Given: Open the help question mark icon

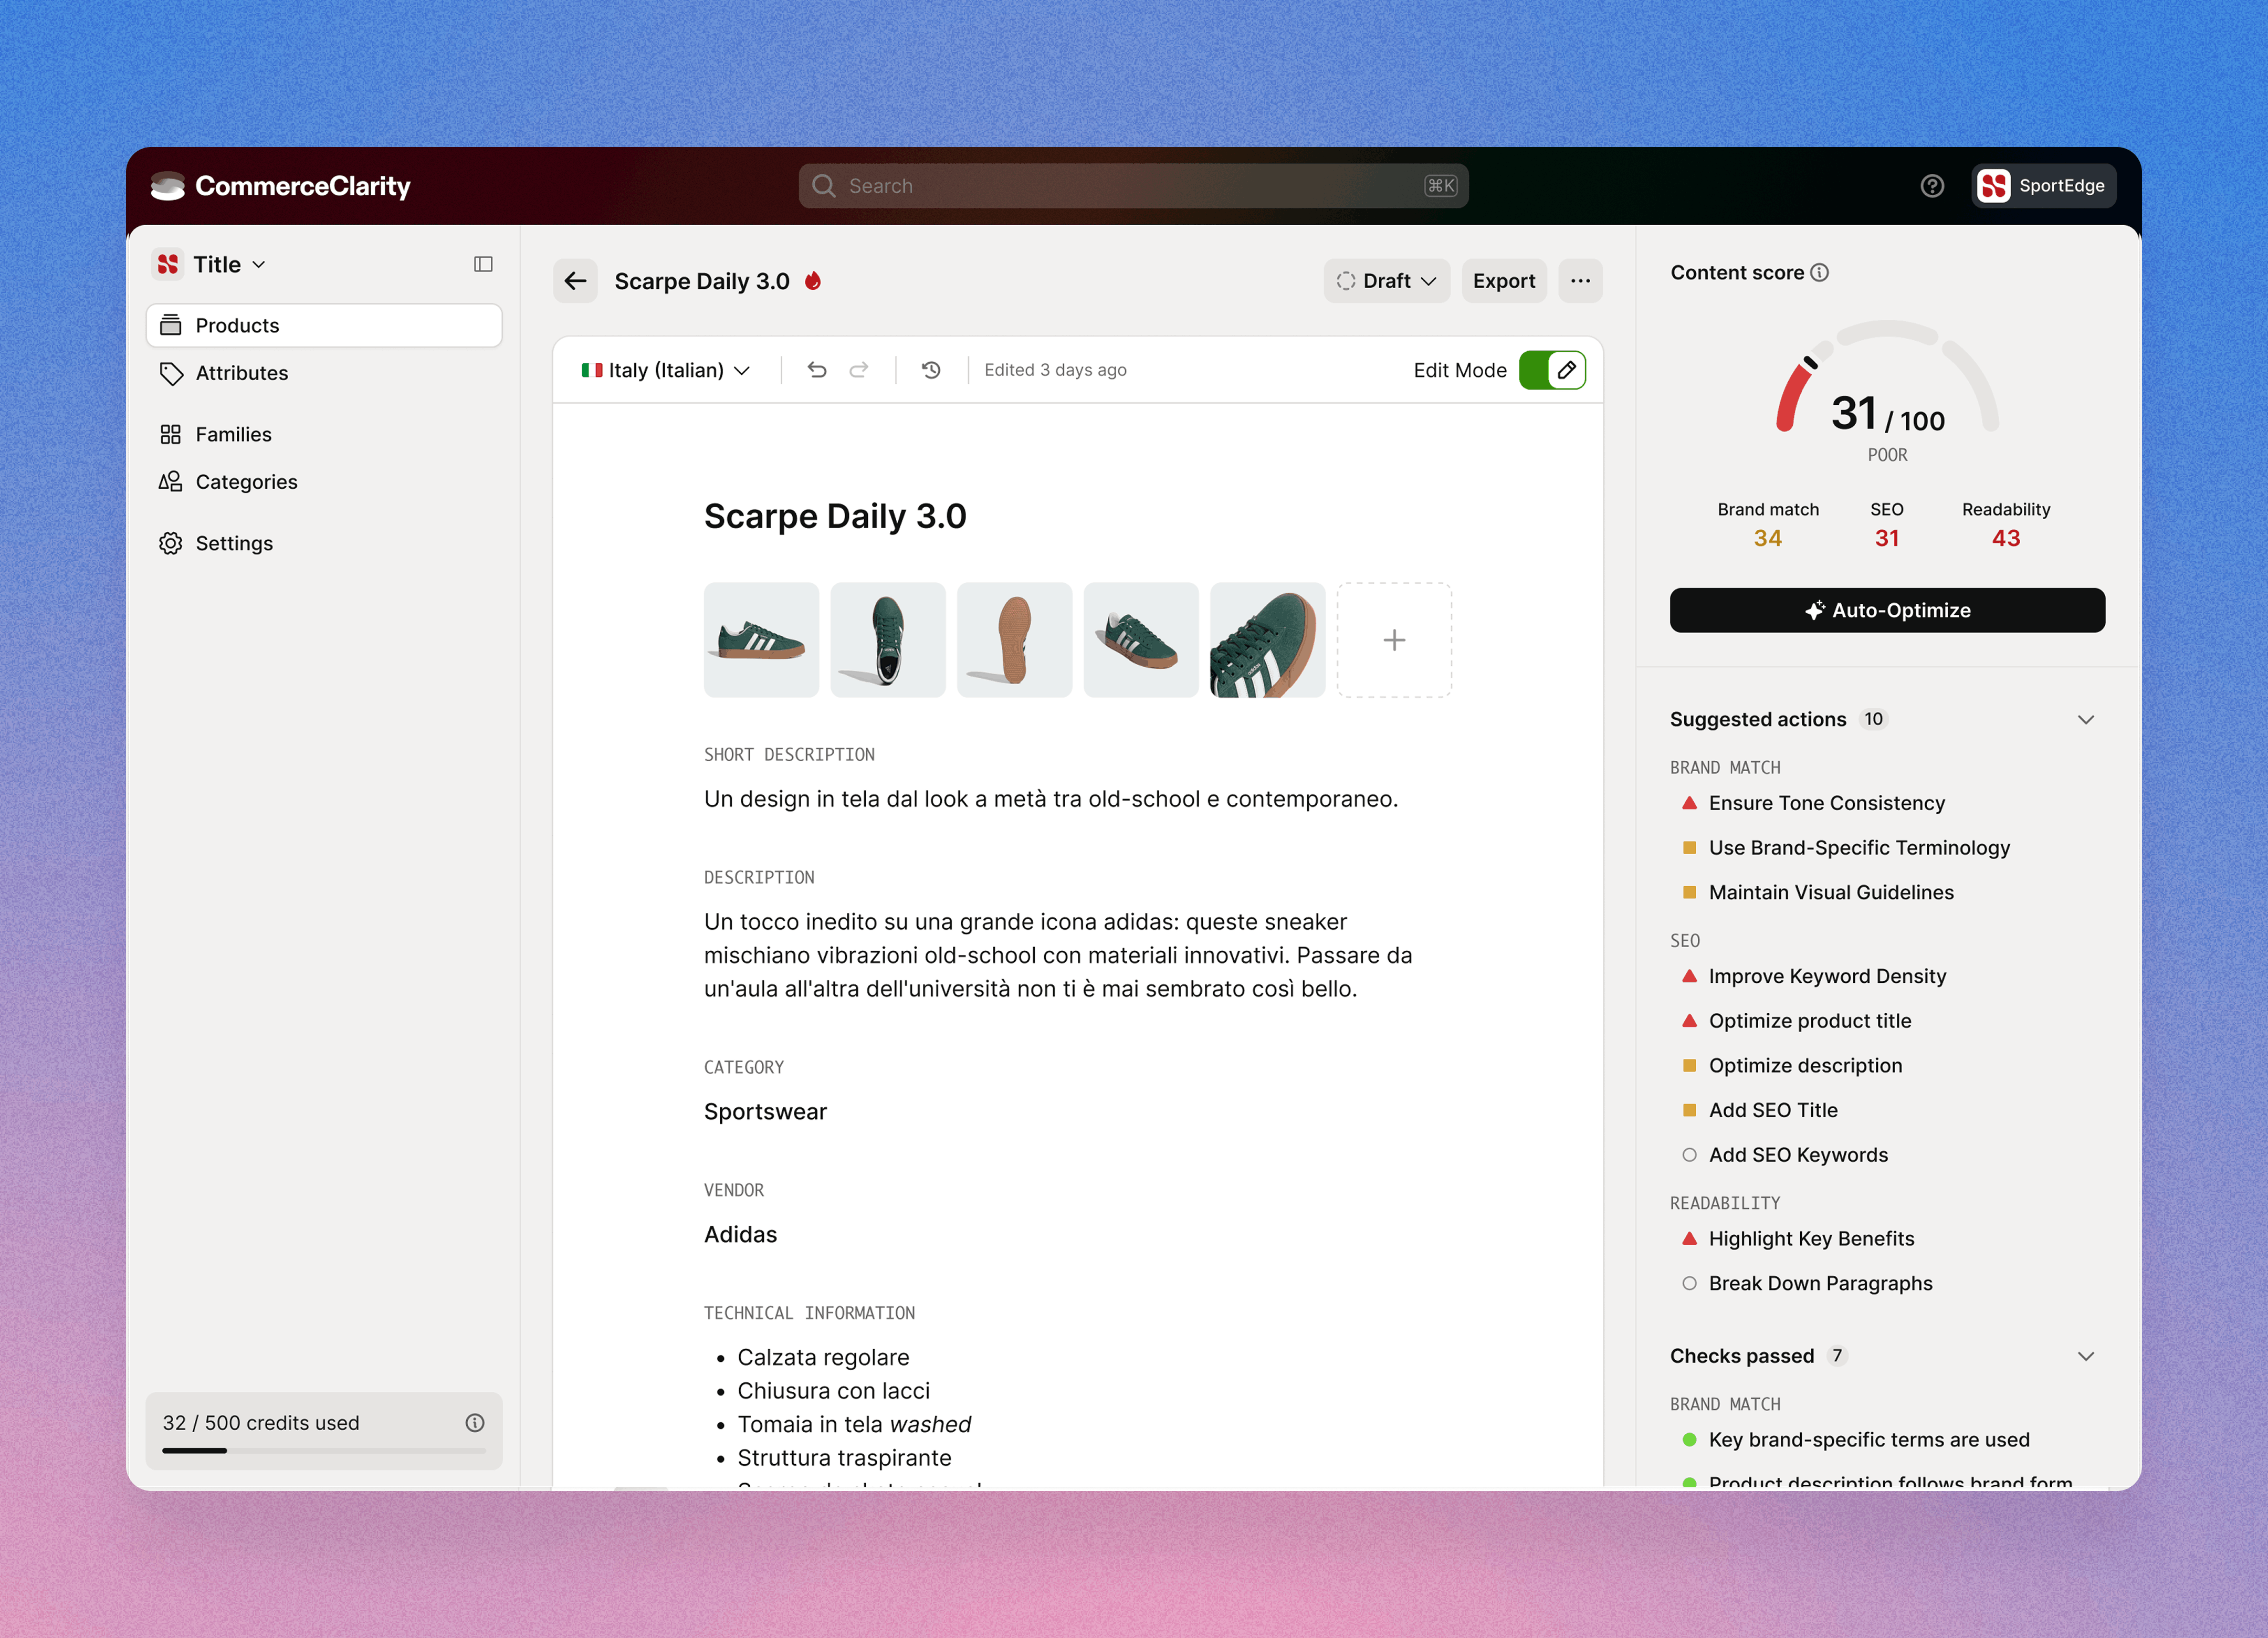Looking at the screenshot, I should tap(1932, 186).
